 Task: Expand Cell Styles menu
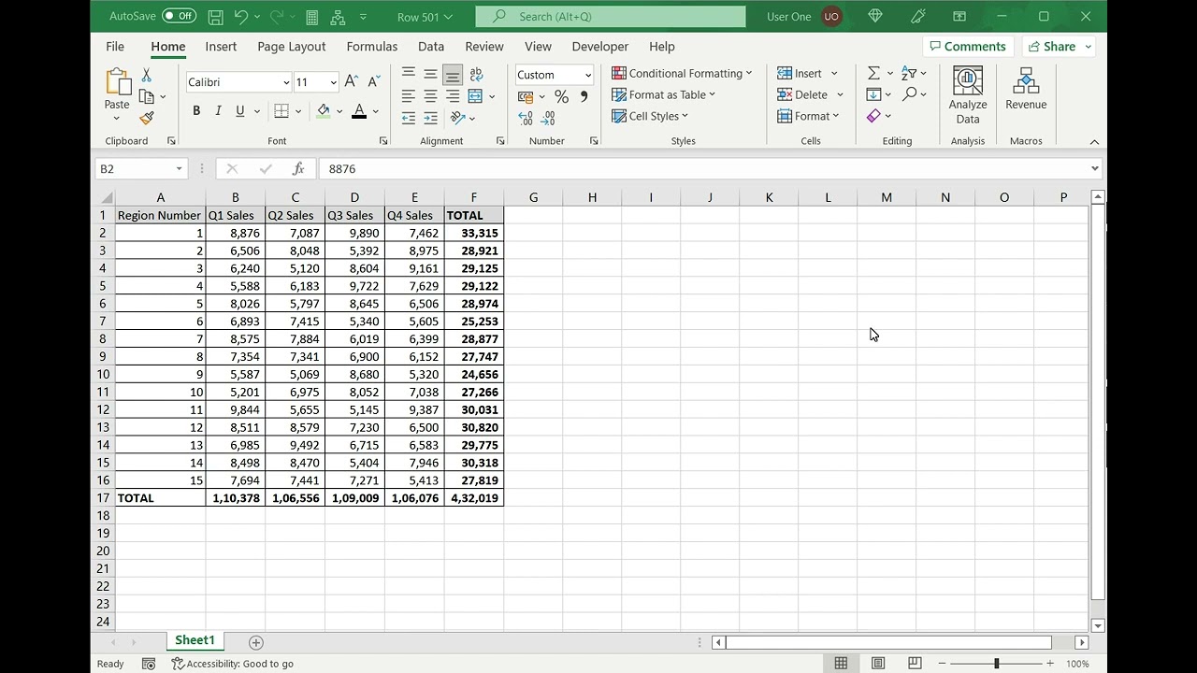tap(650, 116)
